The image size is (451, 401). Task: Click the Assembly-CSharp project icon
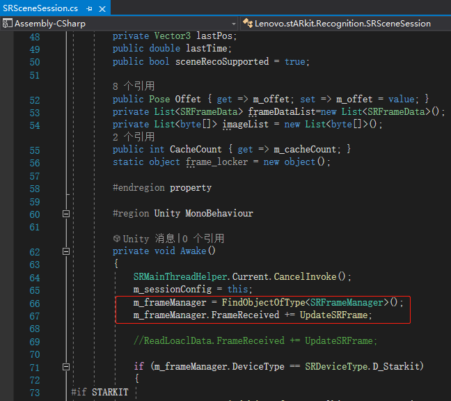click(7, 23)
